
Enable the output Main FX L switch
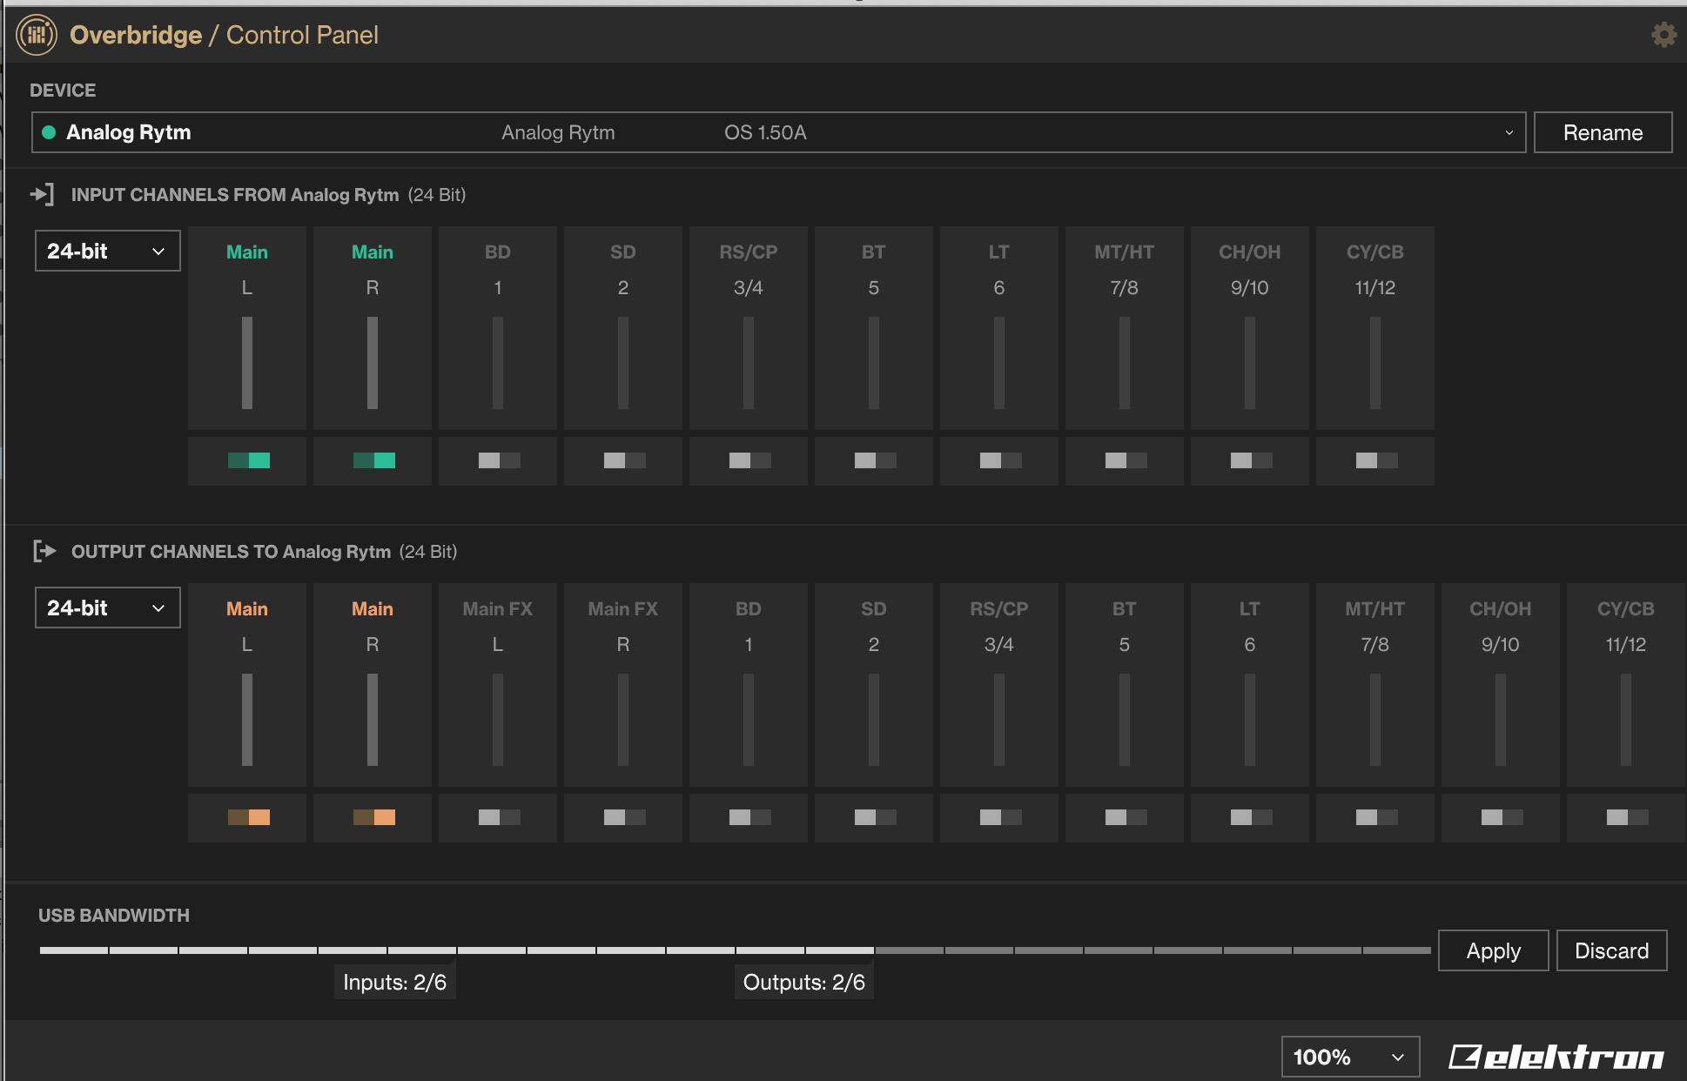tap(499, 817)
